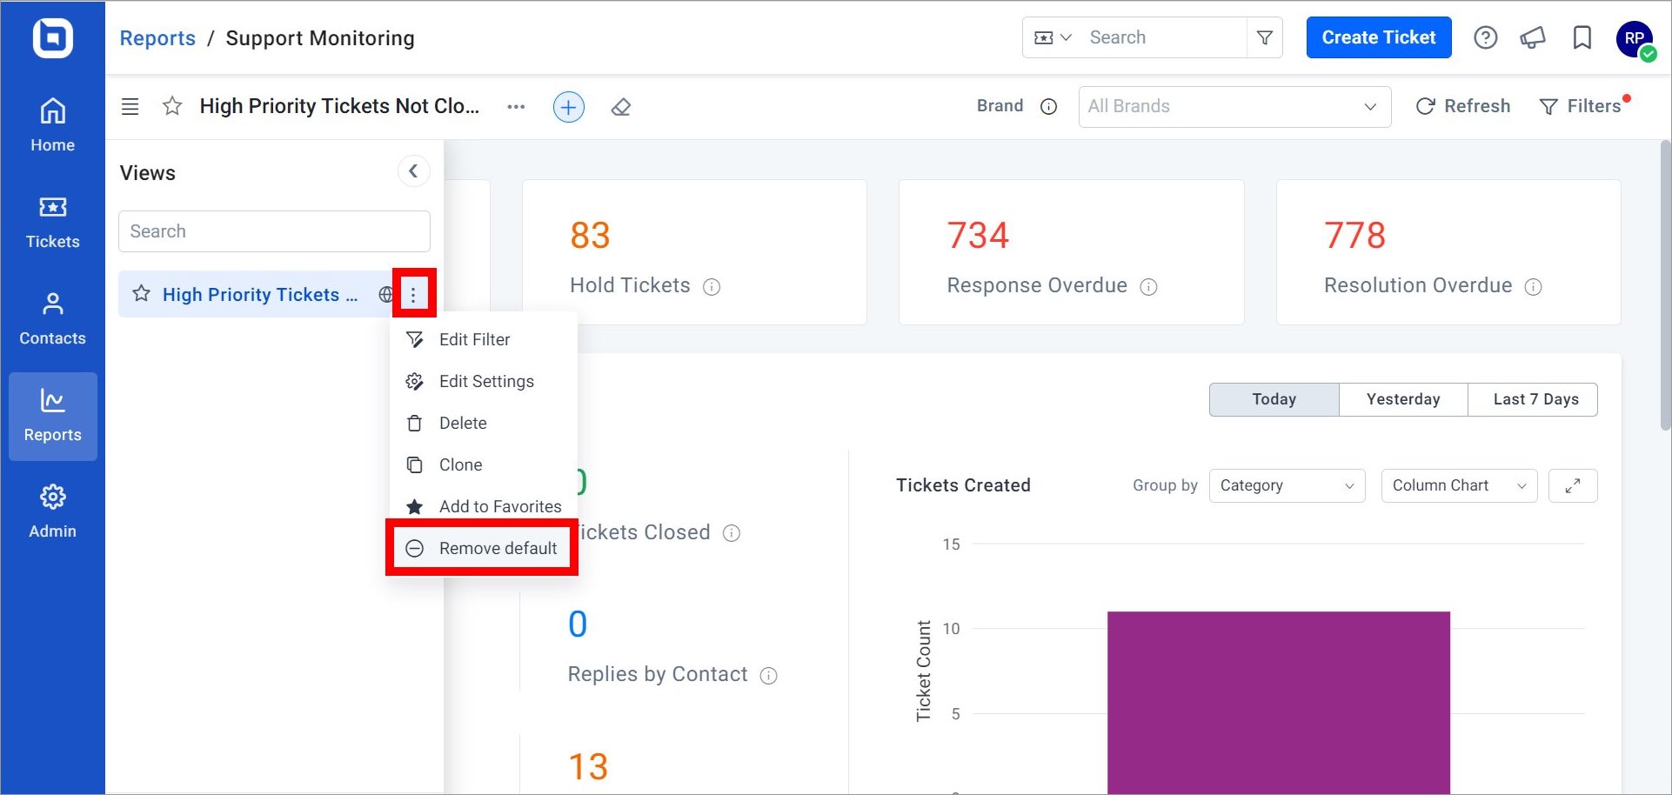
Task: Expand the Tickets Created chart fullscreen
Action: click(x=1573, y=485)
